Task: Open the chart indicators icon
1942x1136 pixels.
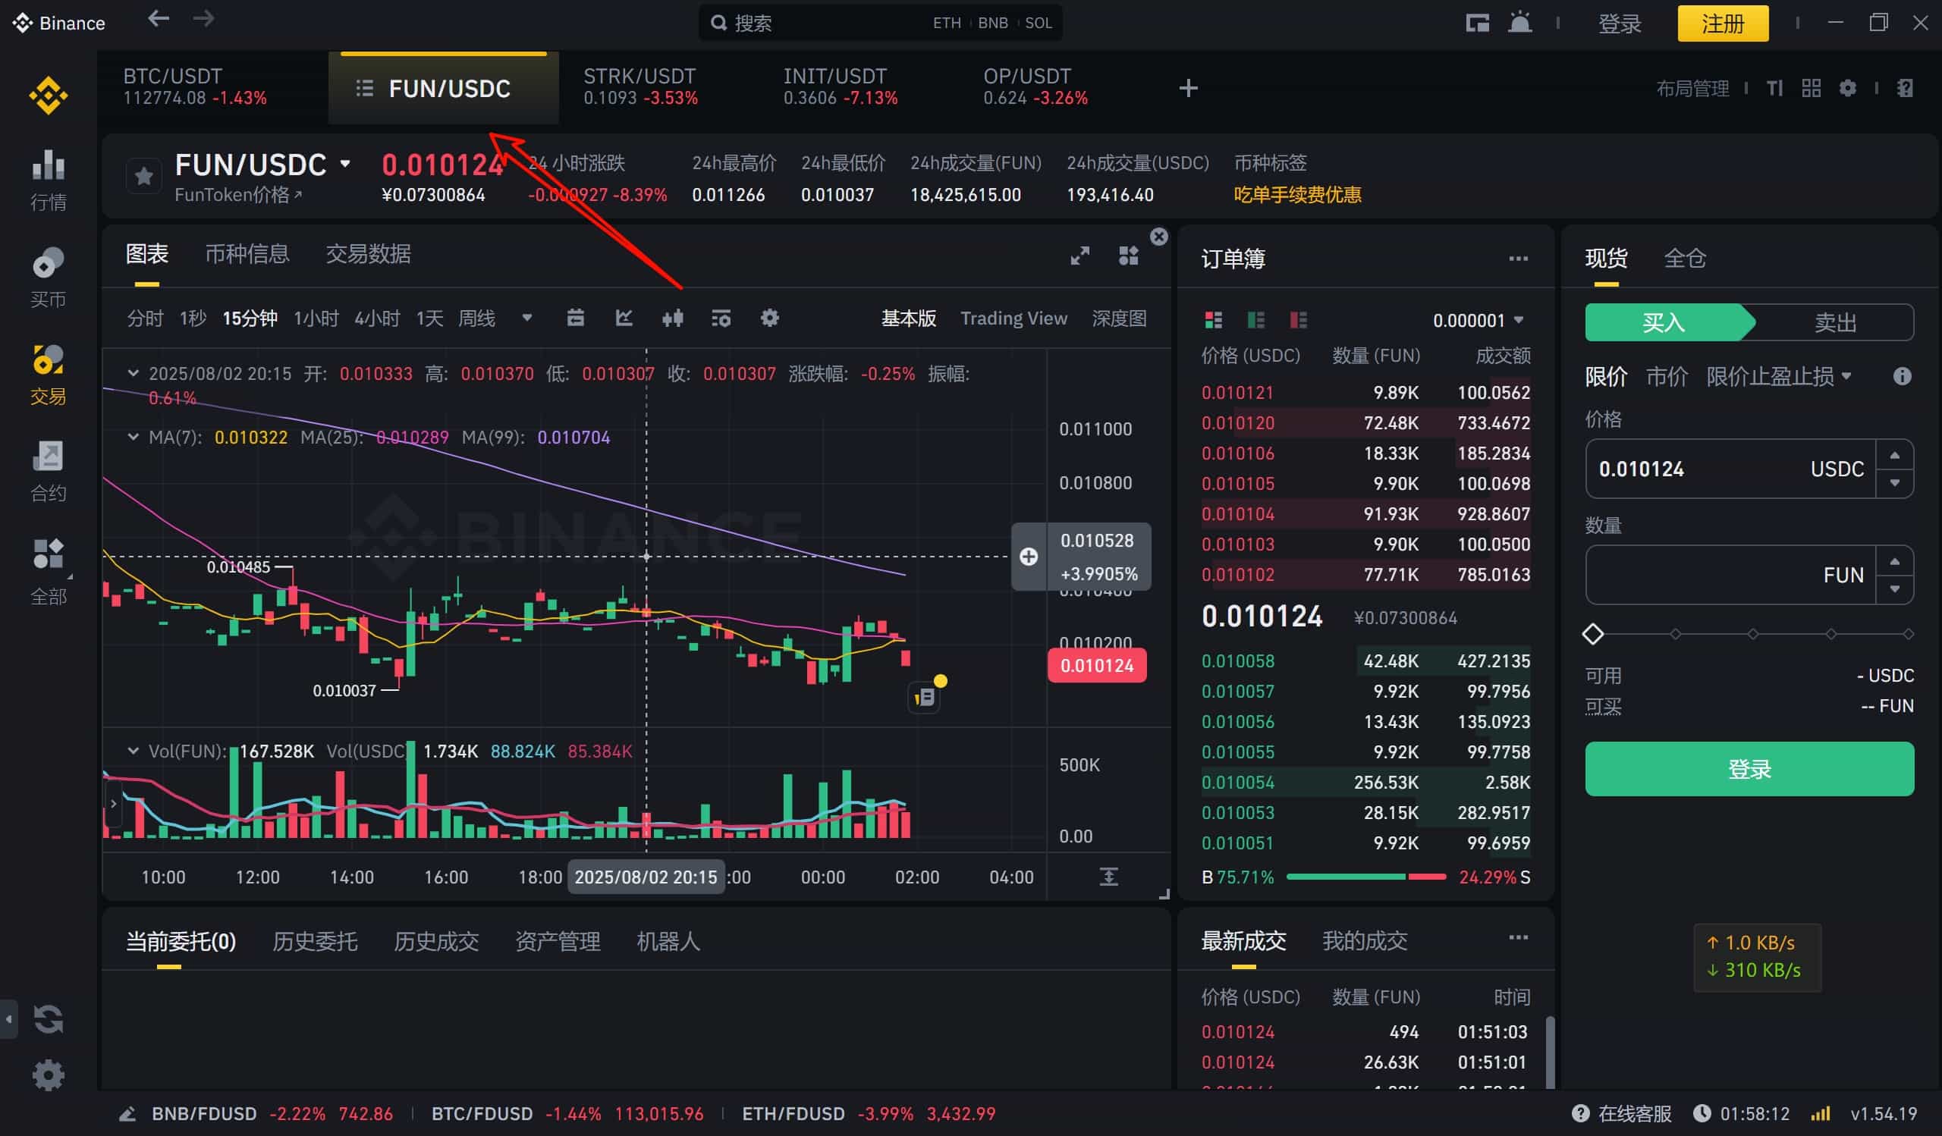Action: [624, 318]
